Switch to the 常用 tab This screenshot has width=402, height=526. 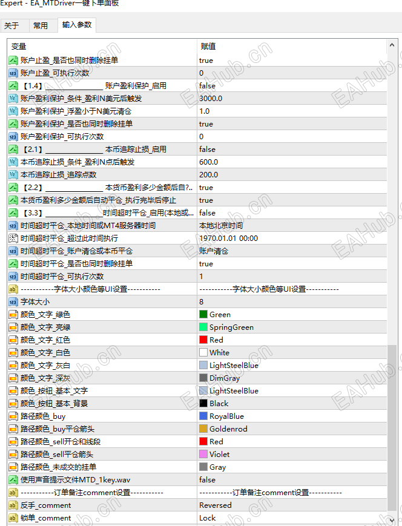[x=41, y=25]
